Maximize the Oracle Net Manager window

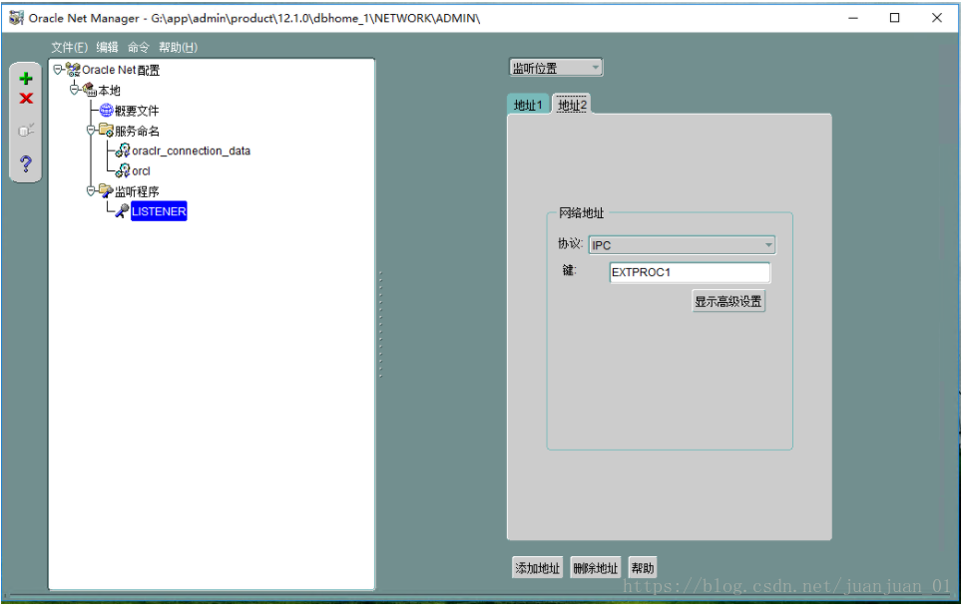895,18
